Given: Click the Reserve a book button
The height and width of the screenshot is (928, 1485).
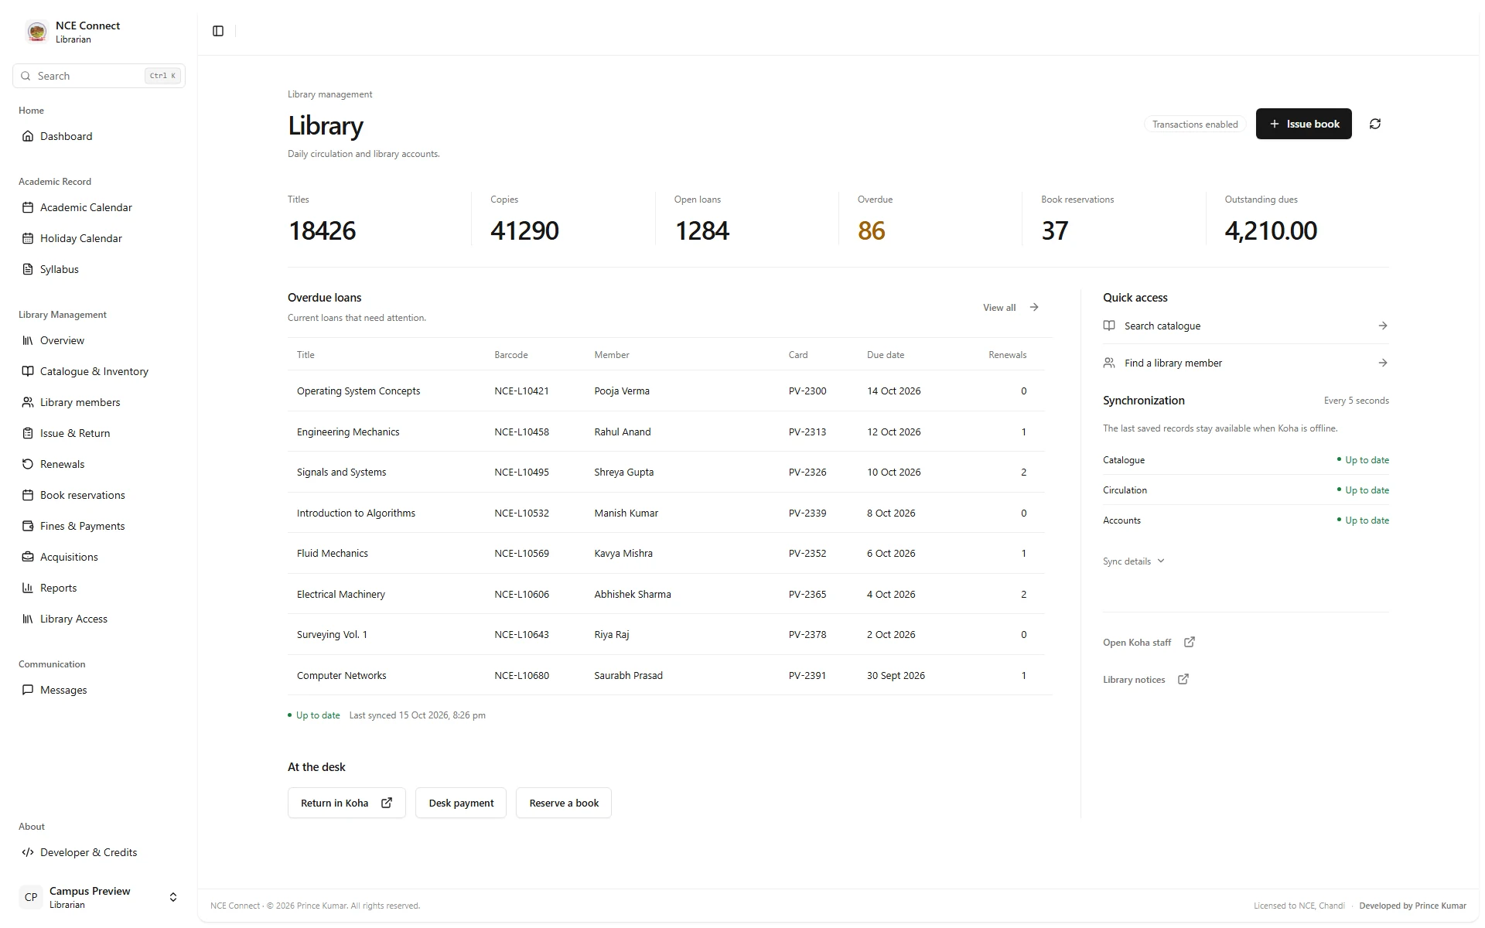Looking at the screenshot, I should (564, 803).
